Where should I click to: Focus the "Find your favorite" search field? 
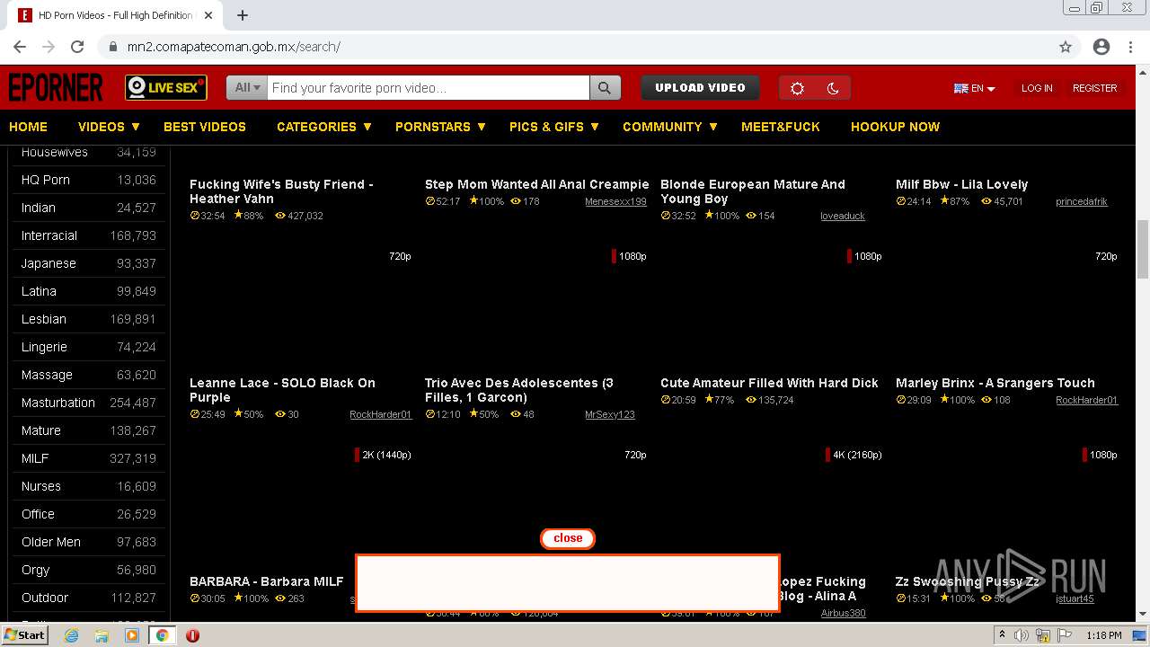tap(429, 87)
